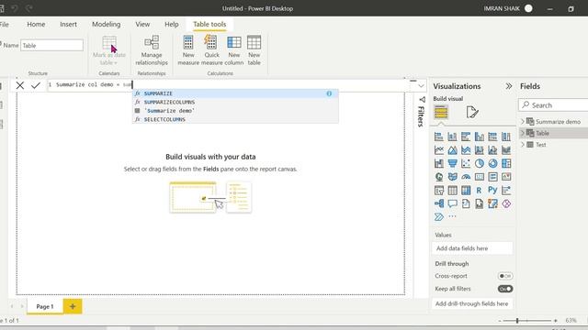Select the Key influencers visual

506,191
